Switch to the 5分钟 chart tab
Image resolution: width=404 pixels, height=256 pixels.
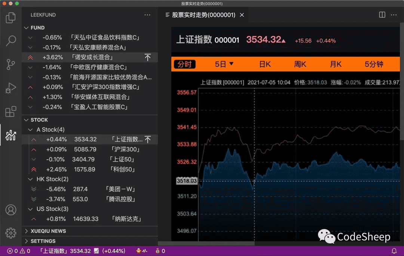[x=374, y=64]
